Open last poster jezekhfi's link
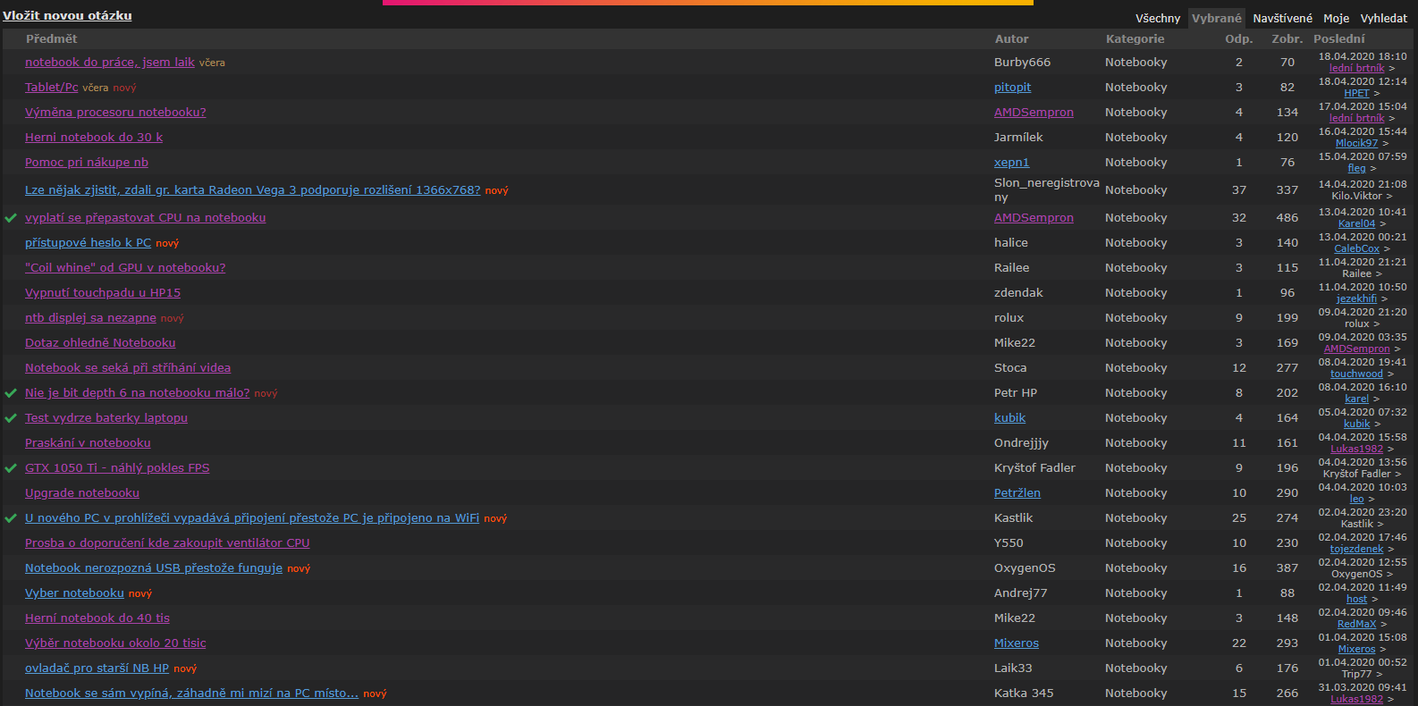The width and height of the screenshot is (1418, 706). point(1356,298)
